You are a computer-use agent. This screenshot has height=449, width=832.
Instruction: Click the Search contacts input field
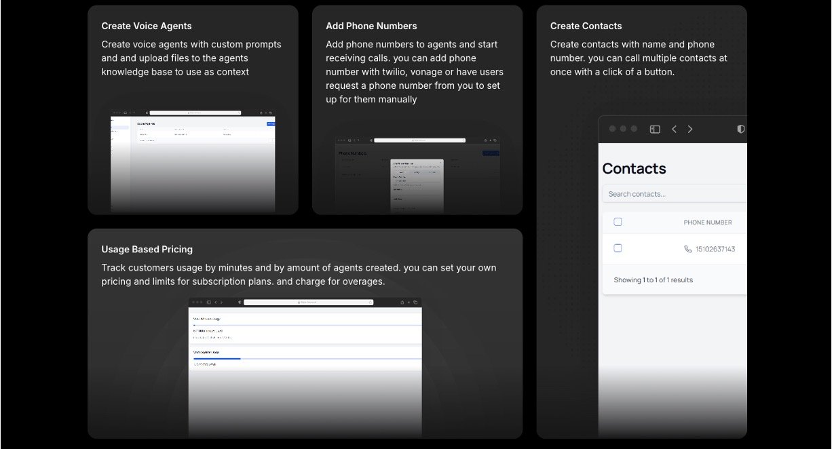[675, 194]
